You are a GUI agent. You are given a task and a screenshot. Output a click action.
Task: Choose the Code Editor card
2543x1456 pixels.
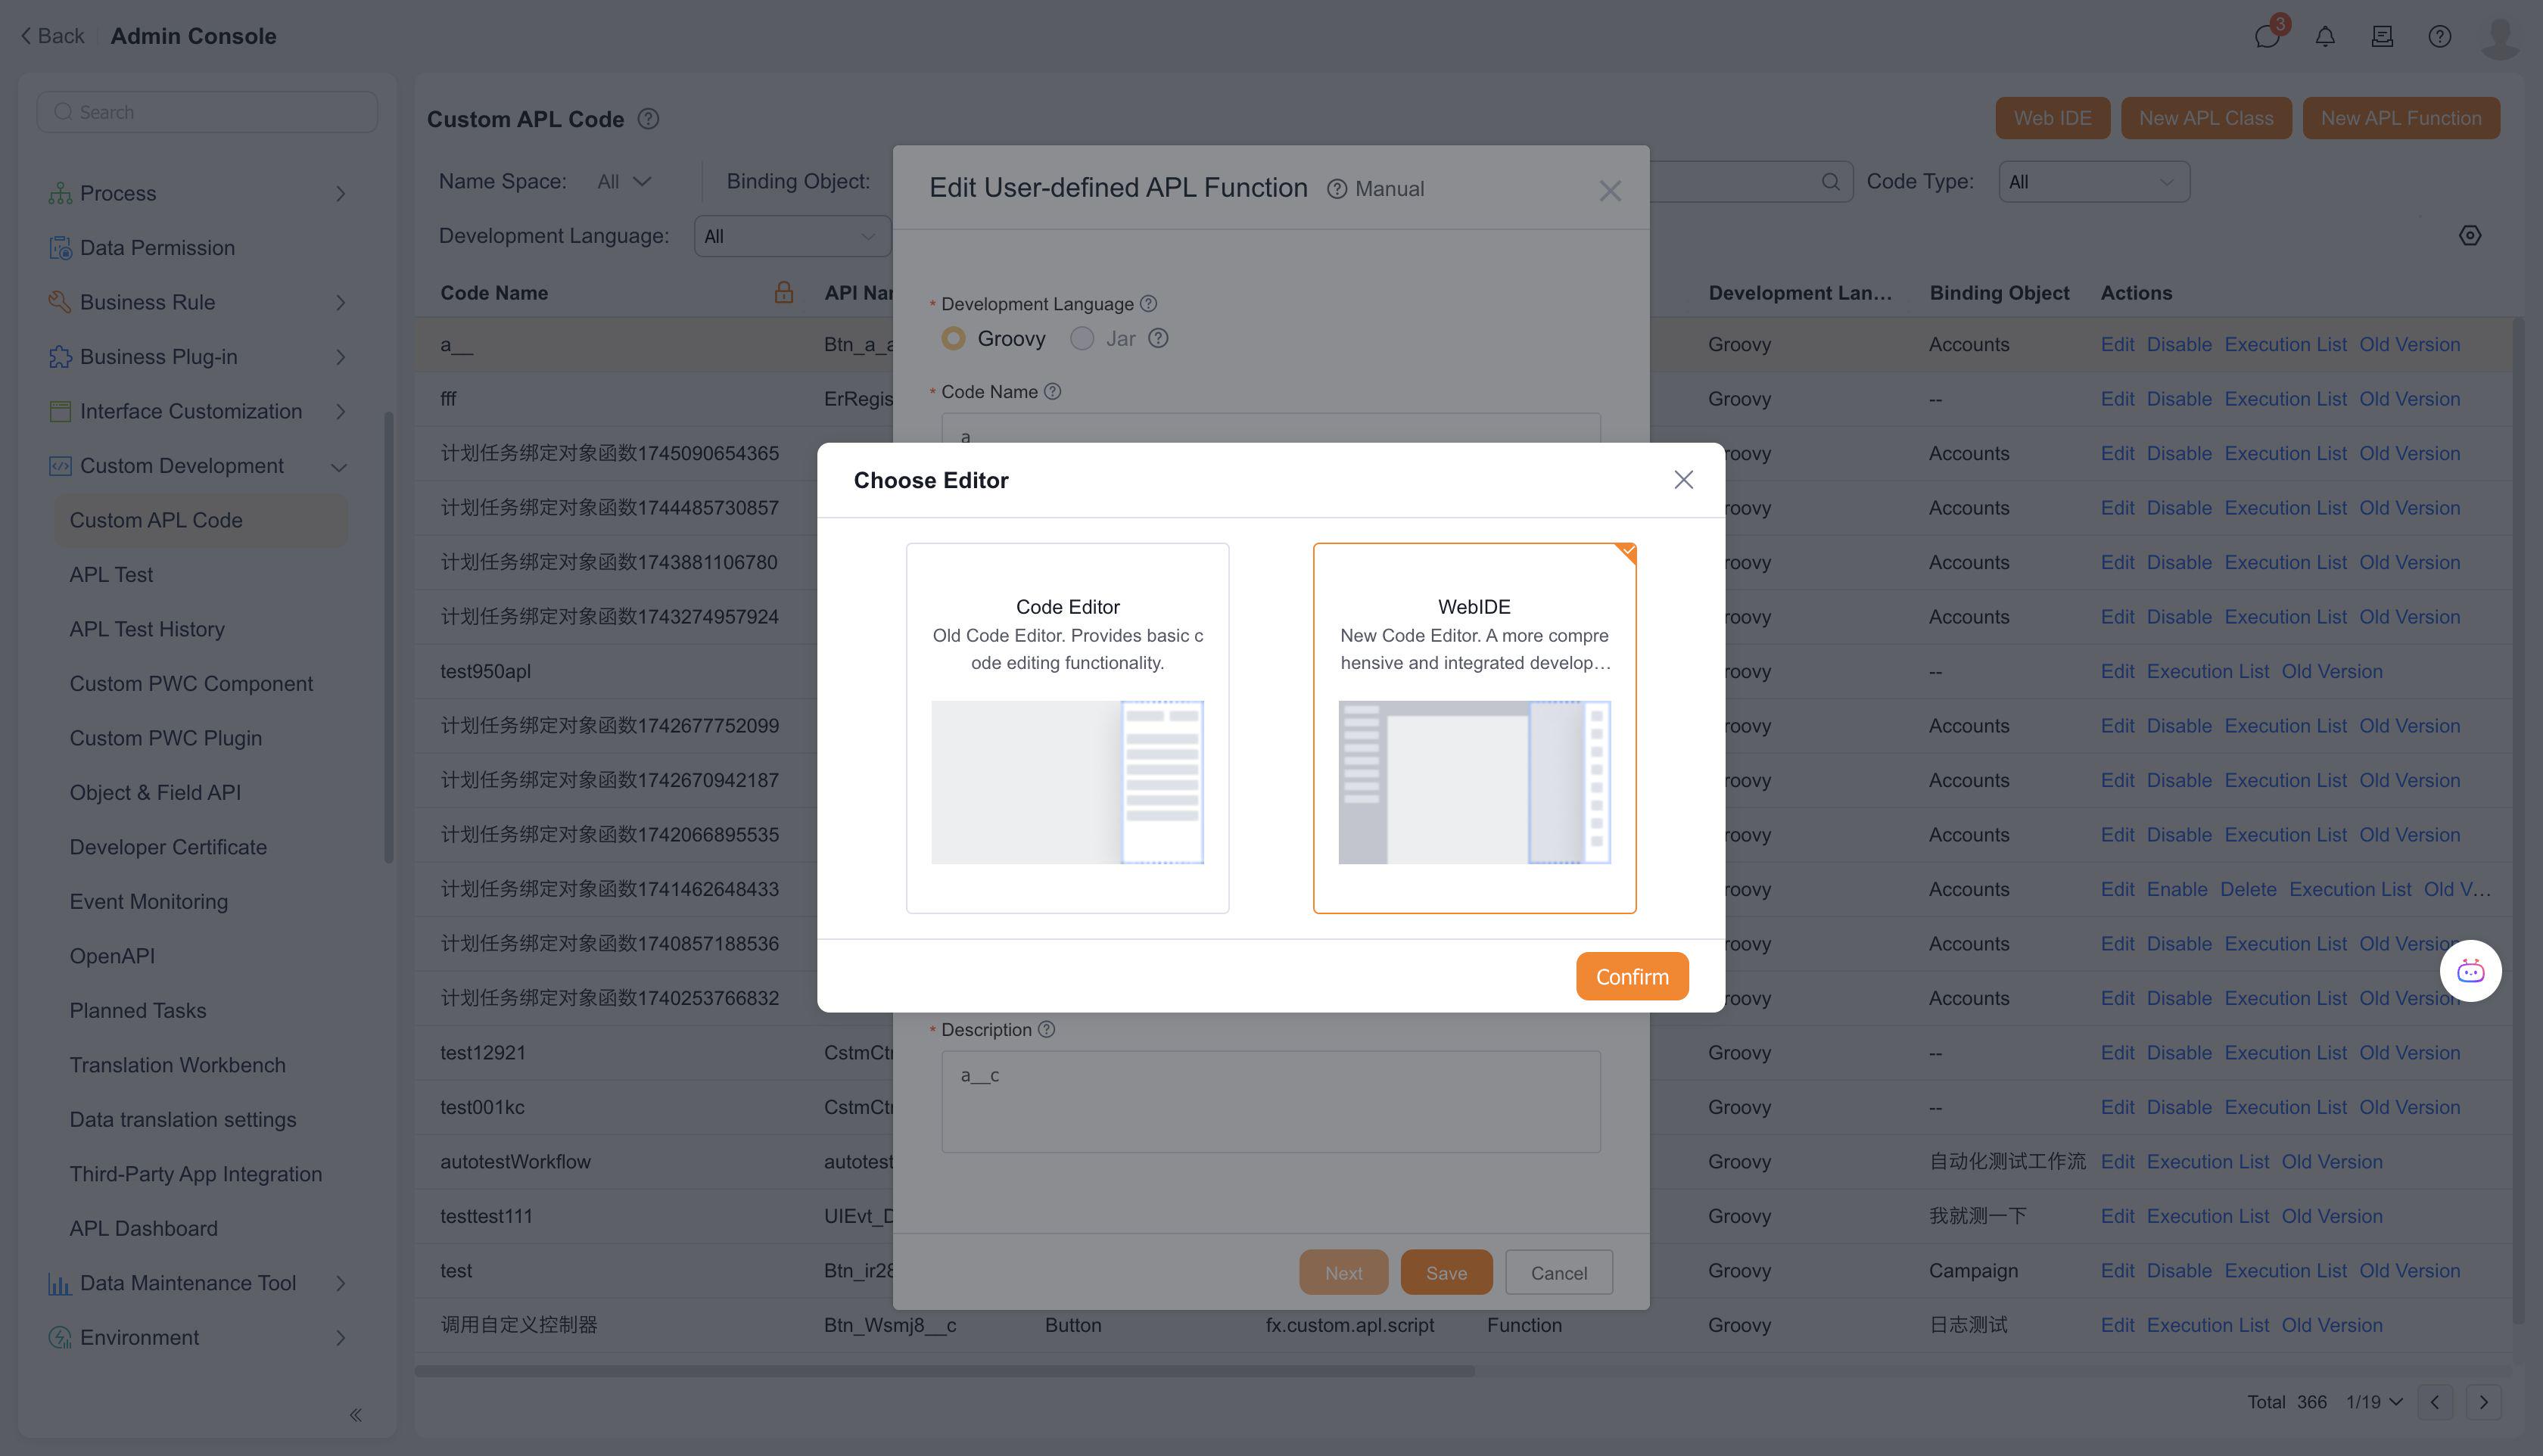pyautogui.click(x=1067, y=727)
